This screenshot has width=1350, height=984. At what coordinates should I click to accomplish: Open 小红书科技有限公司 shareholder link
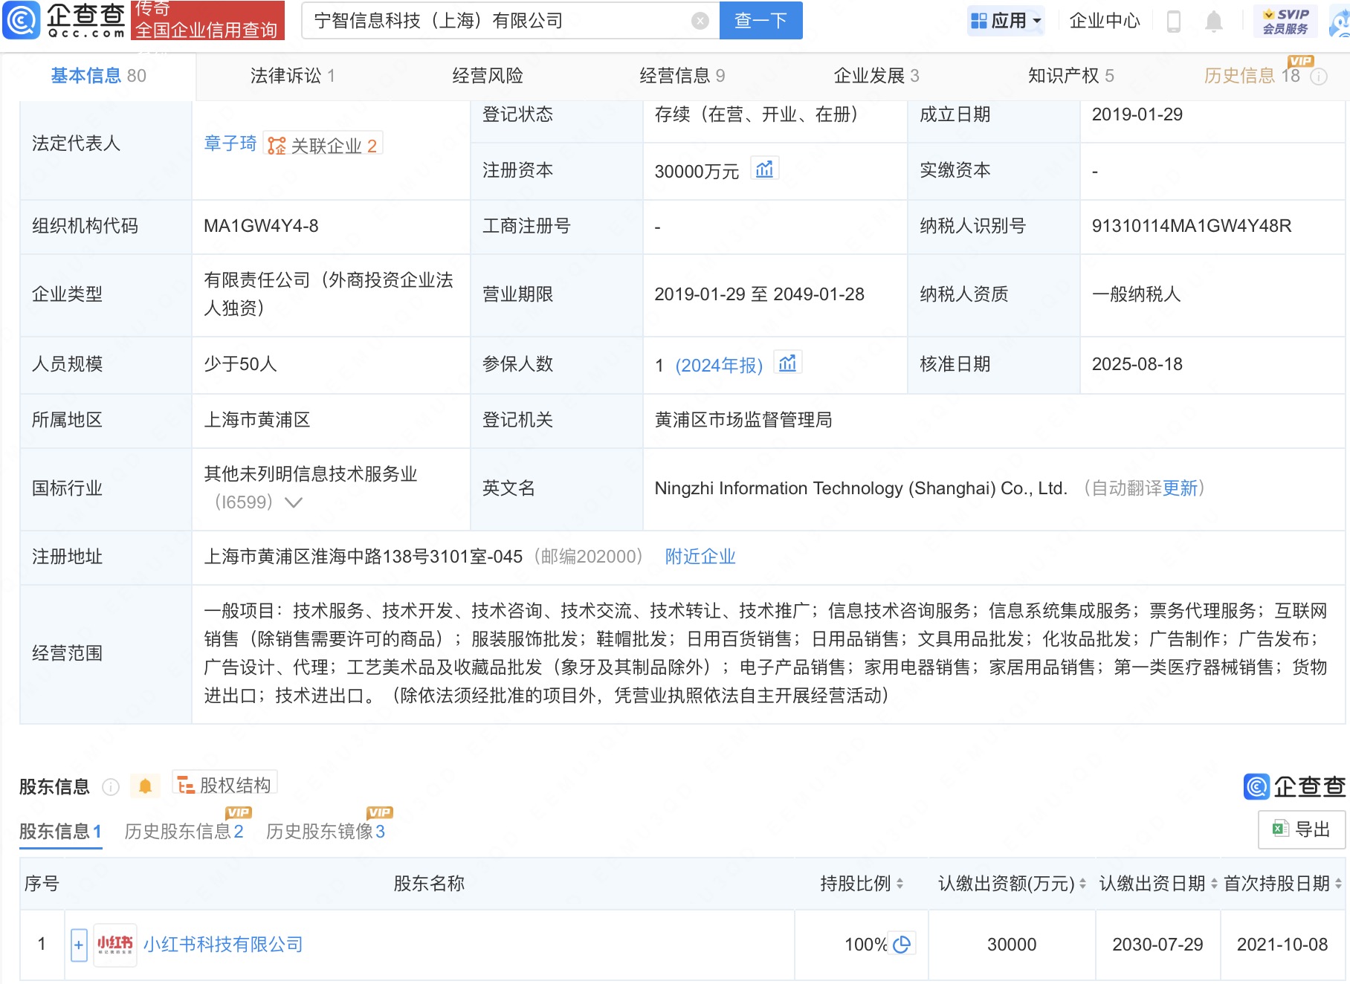223,945
